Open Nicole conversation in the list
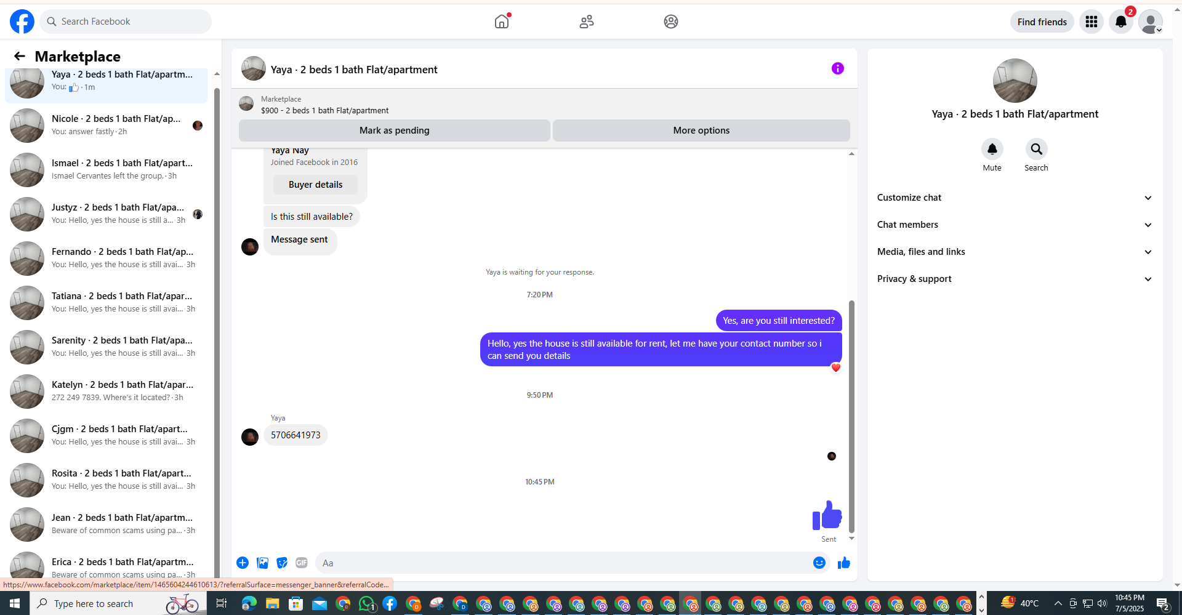Screen dimensions: 1182x615 [x=107, y=126]
